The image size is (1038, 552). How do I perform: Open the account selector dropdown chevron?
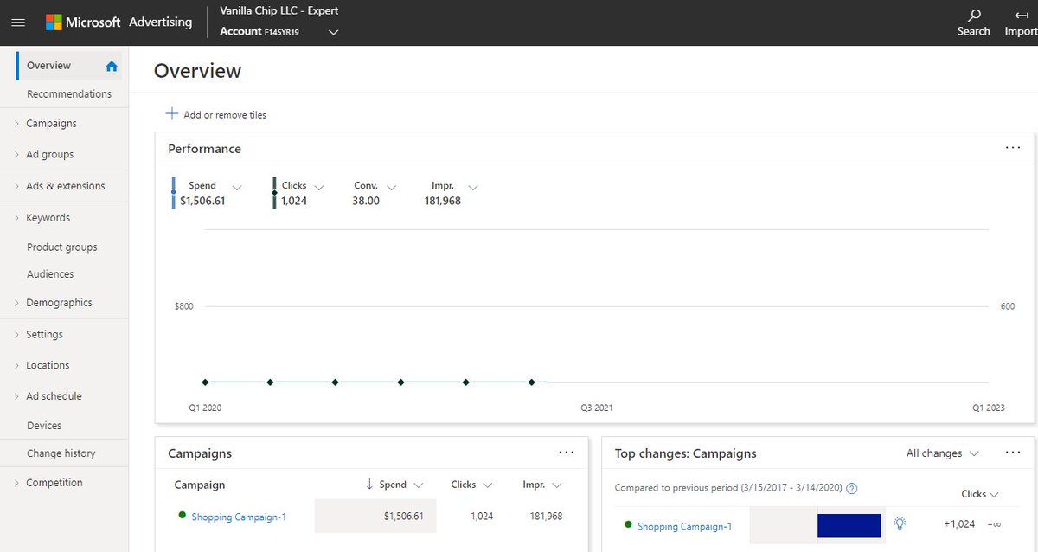(333, 32)
